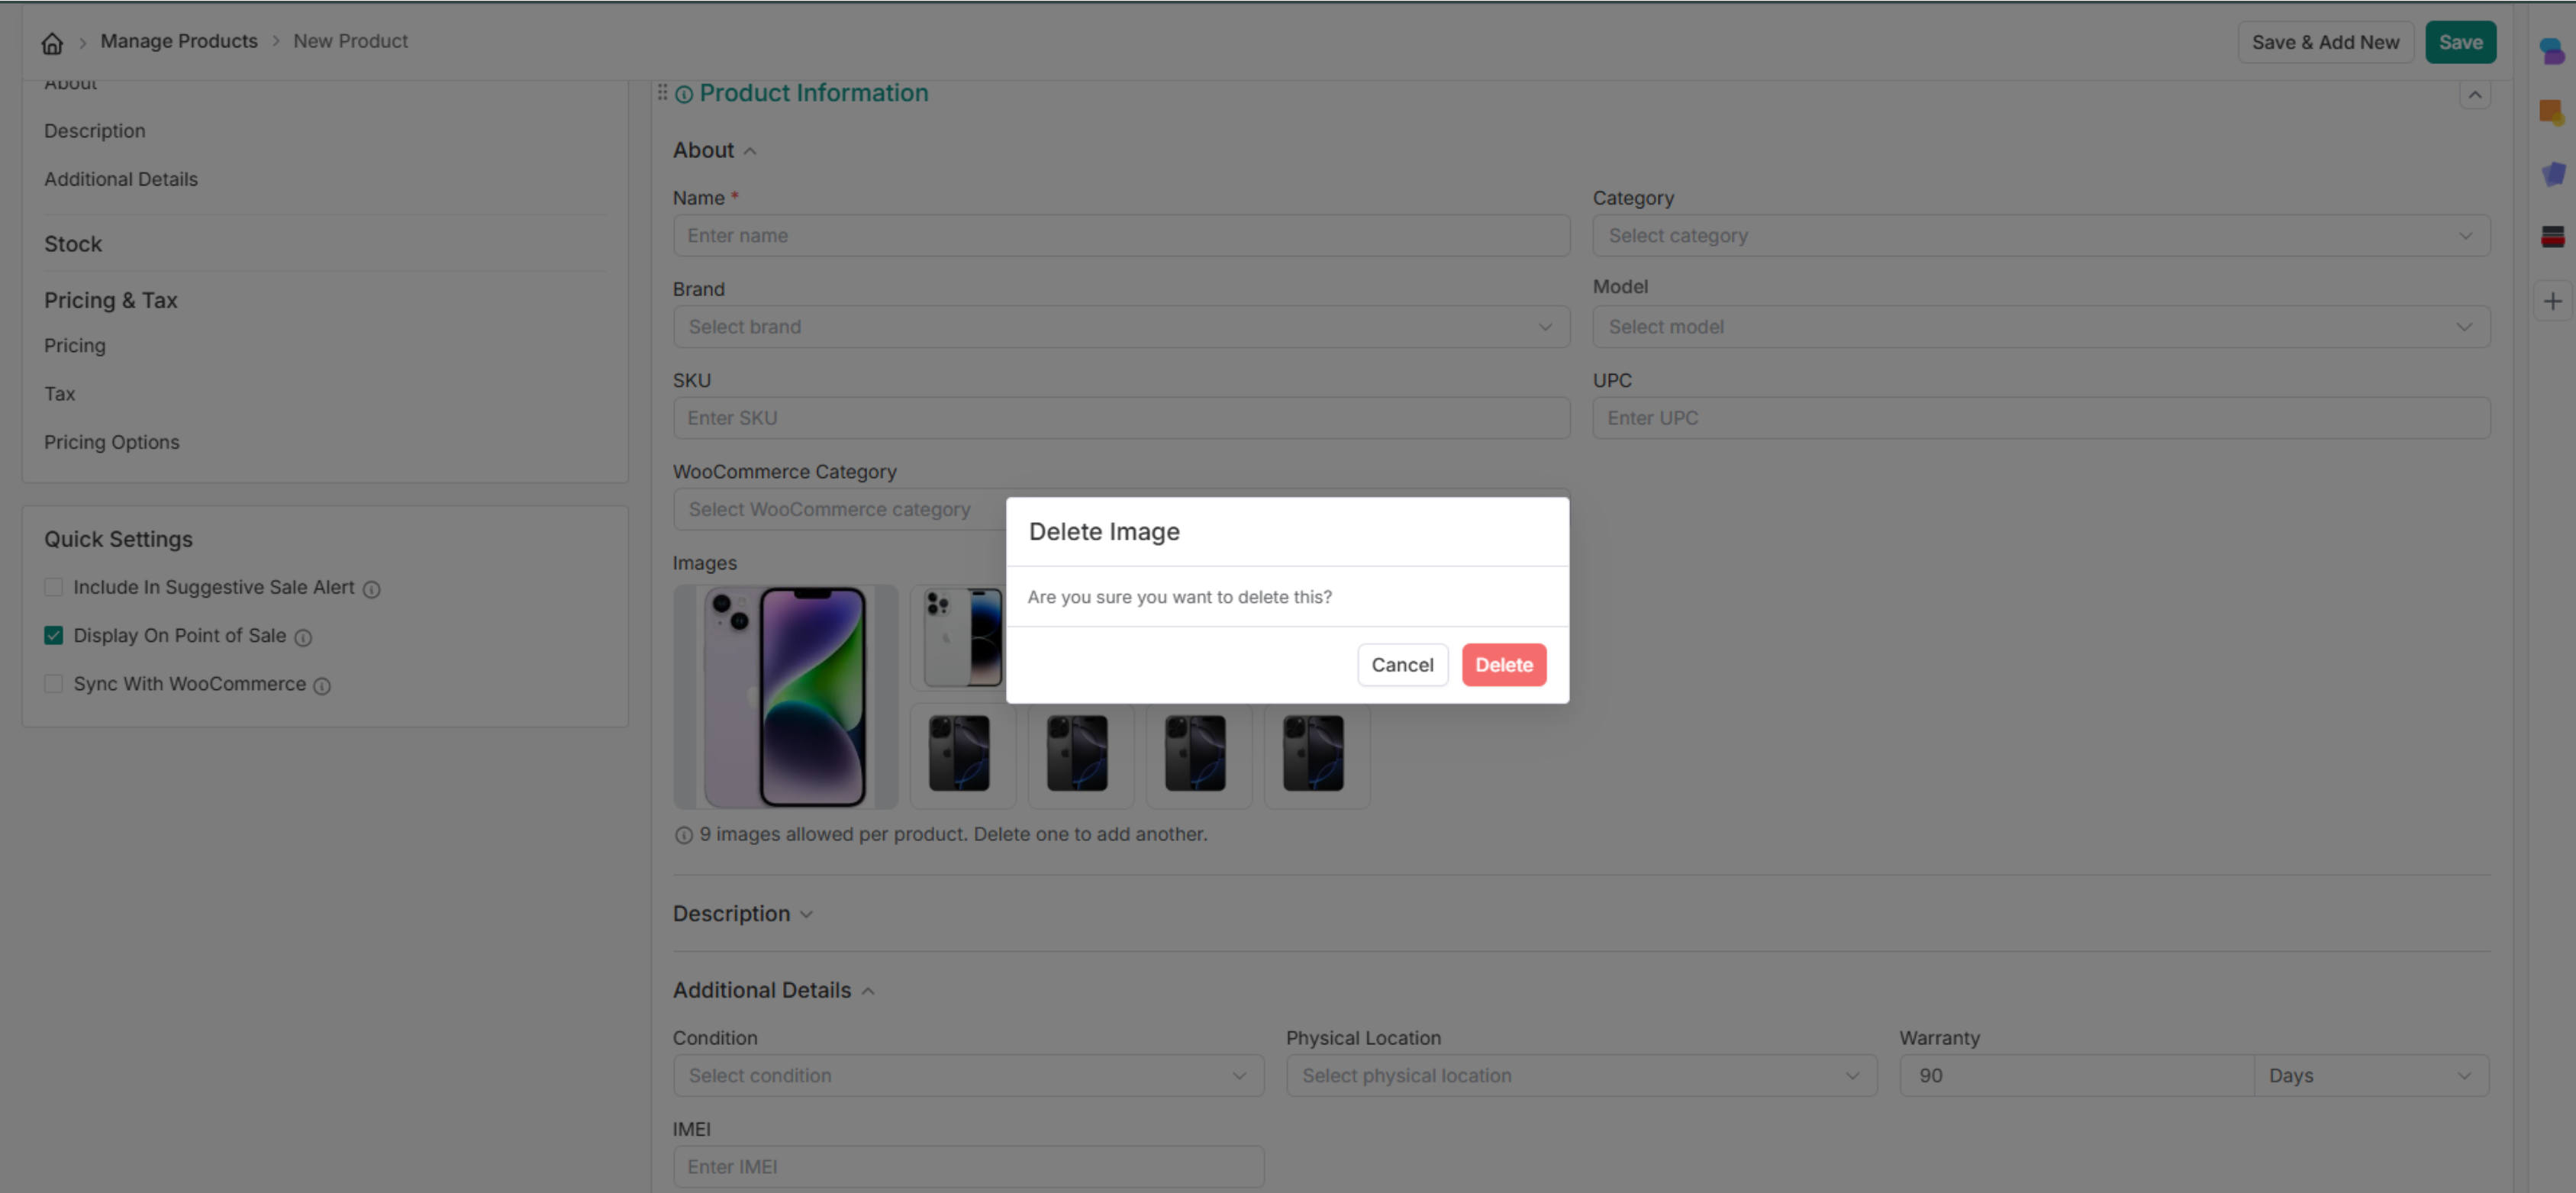Select Tax in the left navigation
The image size is (2576, 1193).
[59, 394]
